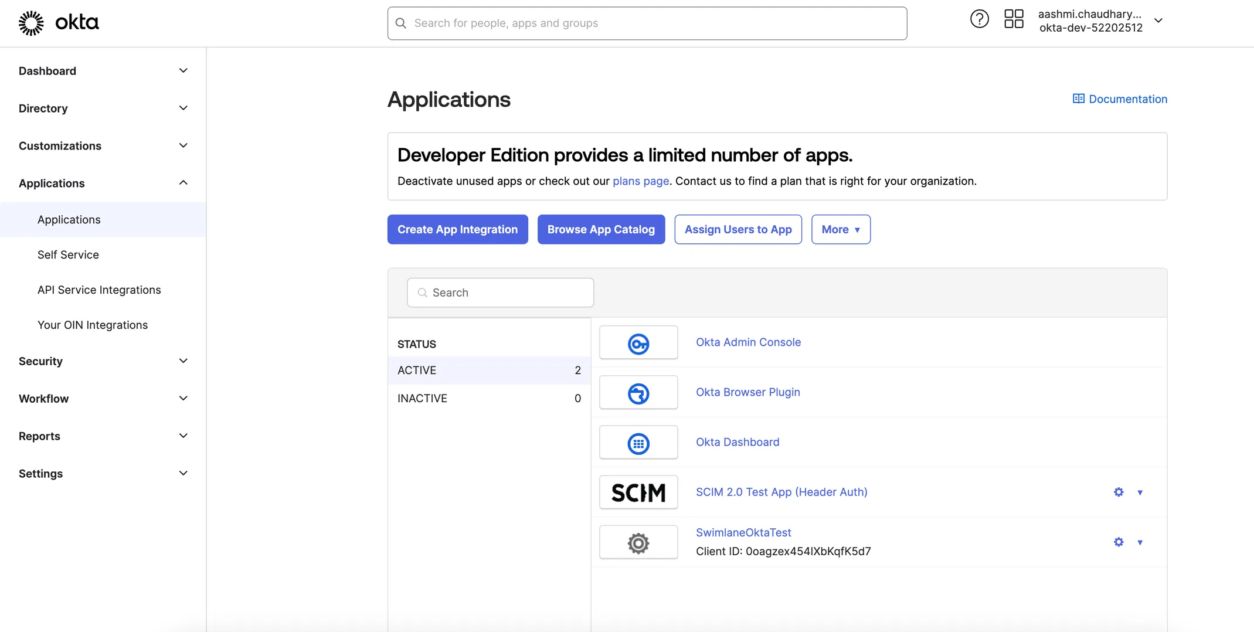Image resolution: width=1254 pixels, height=632 pixels.
Task: Click the Documentation book icon
Action: (x=1078, y=98)
